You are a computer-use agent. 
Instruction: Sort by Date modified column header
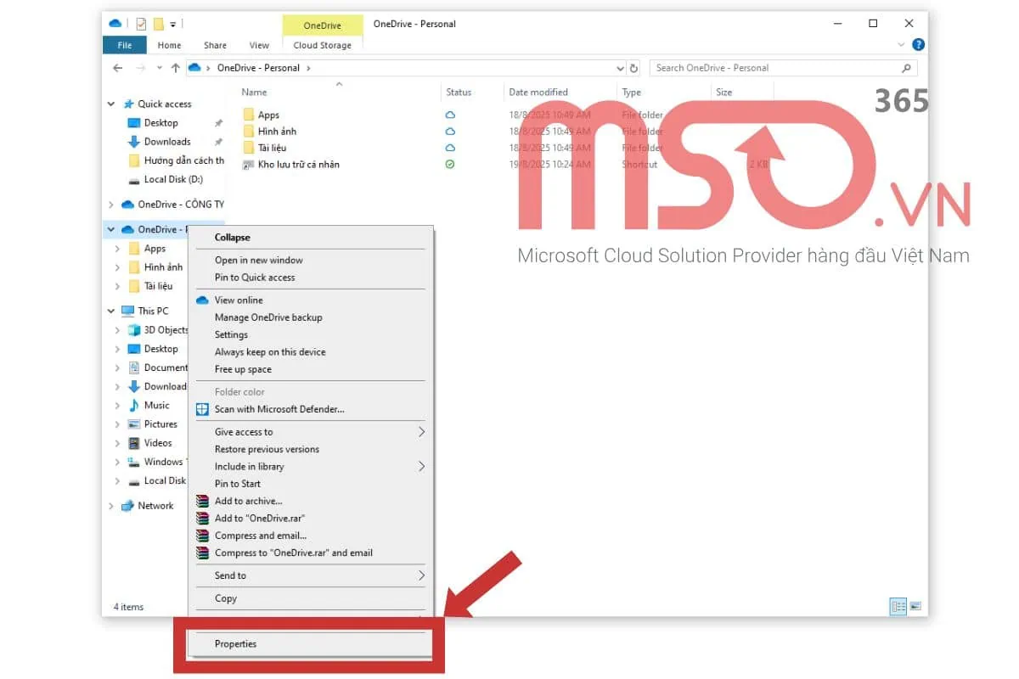(538, 93)
